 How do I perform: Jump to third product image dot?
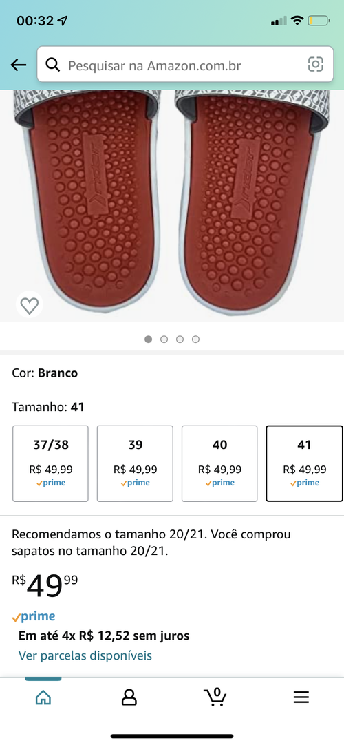tap(180, 339)
